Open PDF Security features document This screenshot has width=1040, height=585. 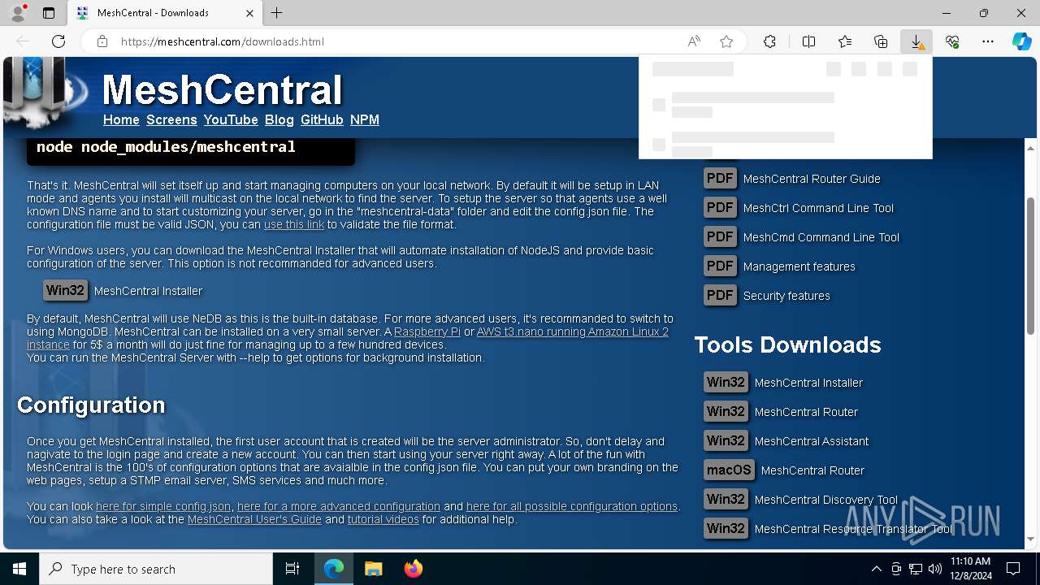720,295
